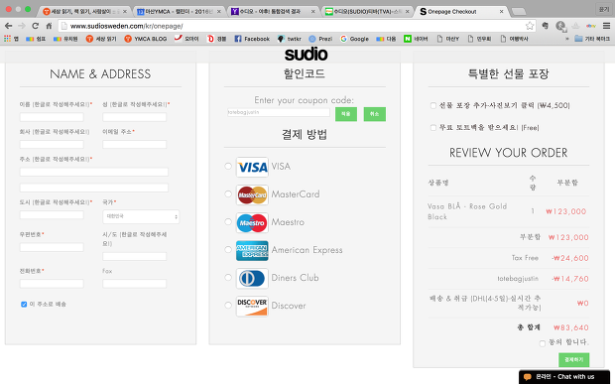Open the twtkr bookmark
This screenshot has width=615, height=384.
(x=289, y=39)
